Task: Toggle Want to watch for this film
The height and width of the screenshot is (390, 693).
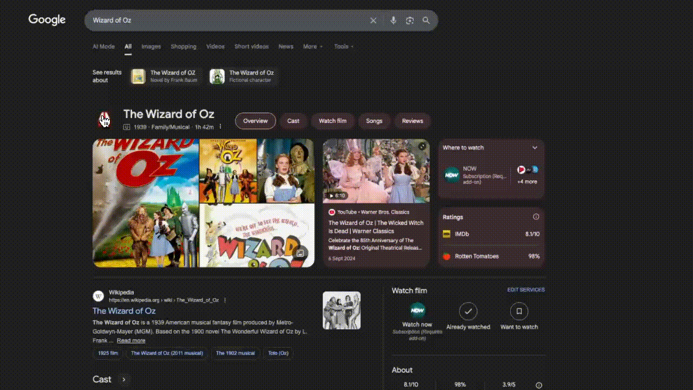Action: click(x=519, y=311)
